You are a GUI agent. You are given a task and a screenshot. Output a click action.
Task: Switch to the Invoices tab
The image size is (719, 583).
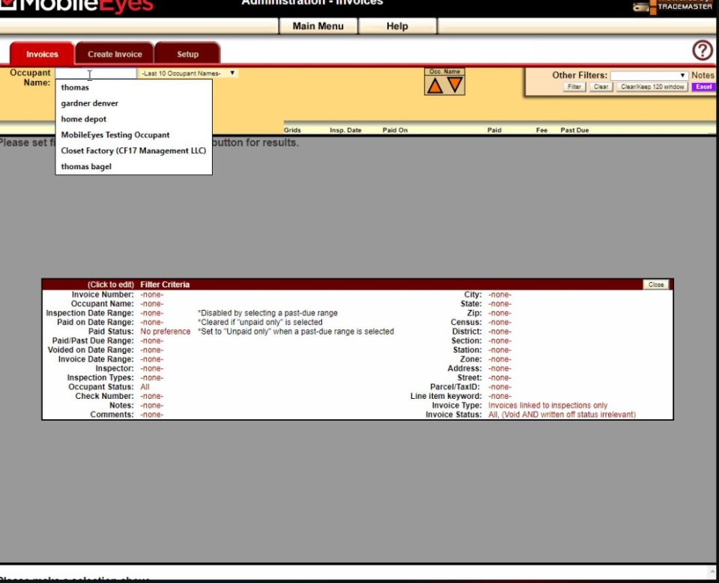(x=42, y=54)
